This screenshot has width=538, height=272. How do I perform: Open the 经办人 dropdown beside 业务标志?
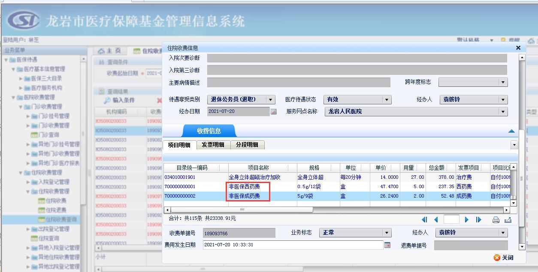503,233
